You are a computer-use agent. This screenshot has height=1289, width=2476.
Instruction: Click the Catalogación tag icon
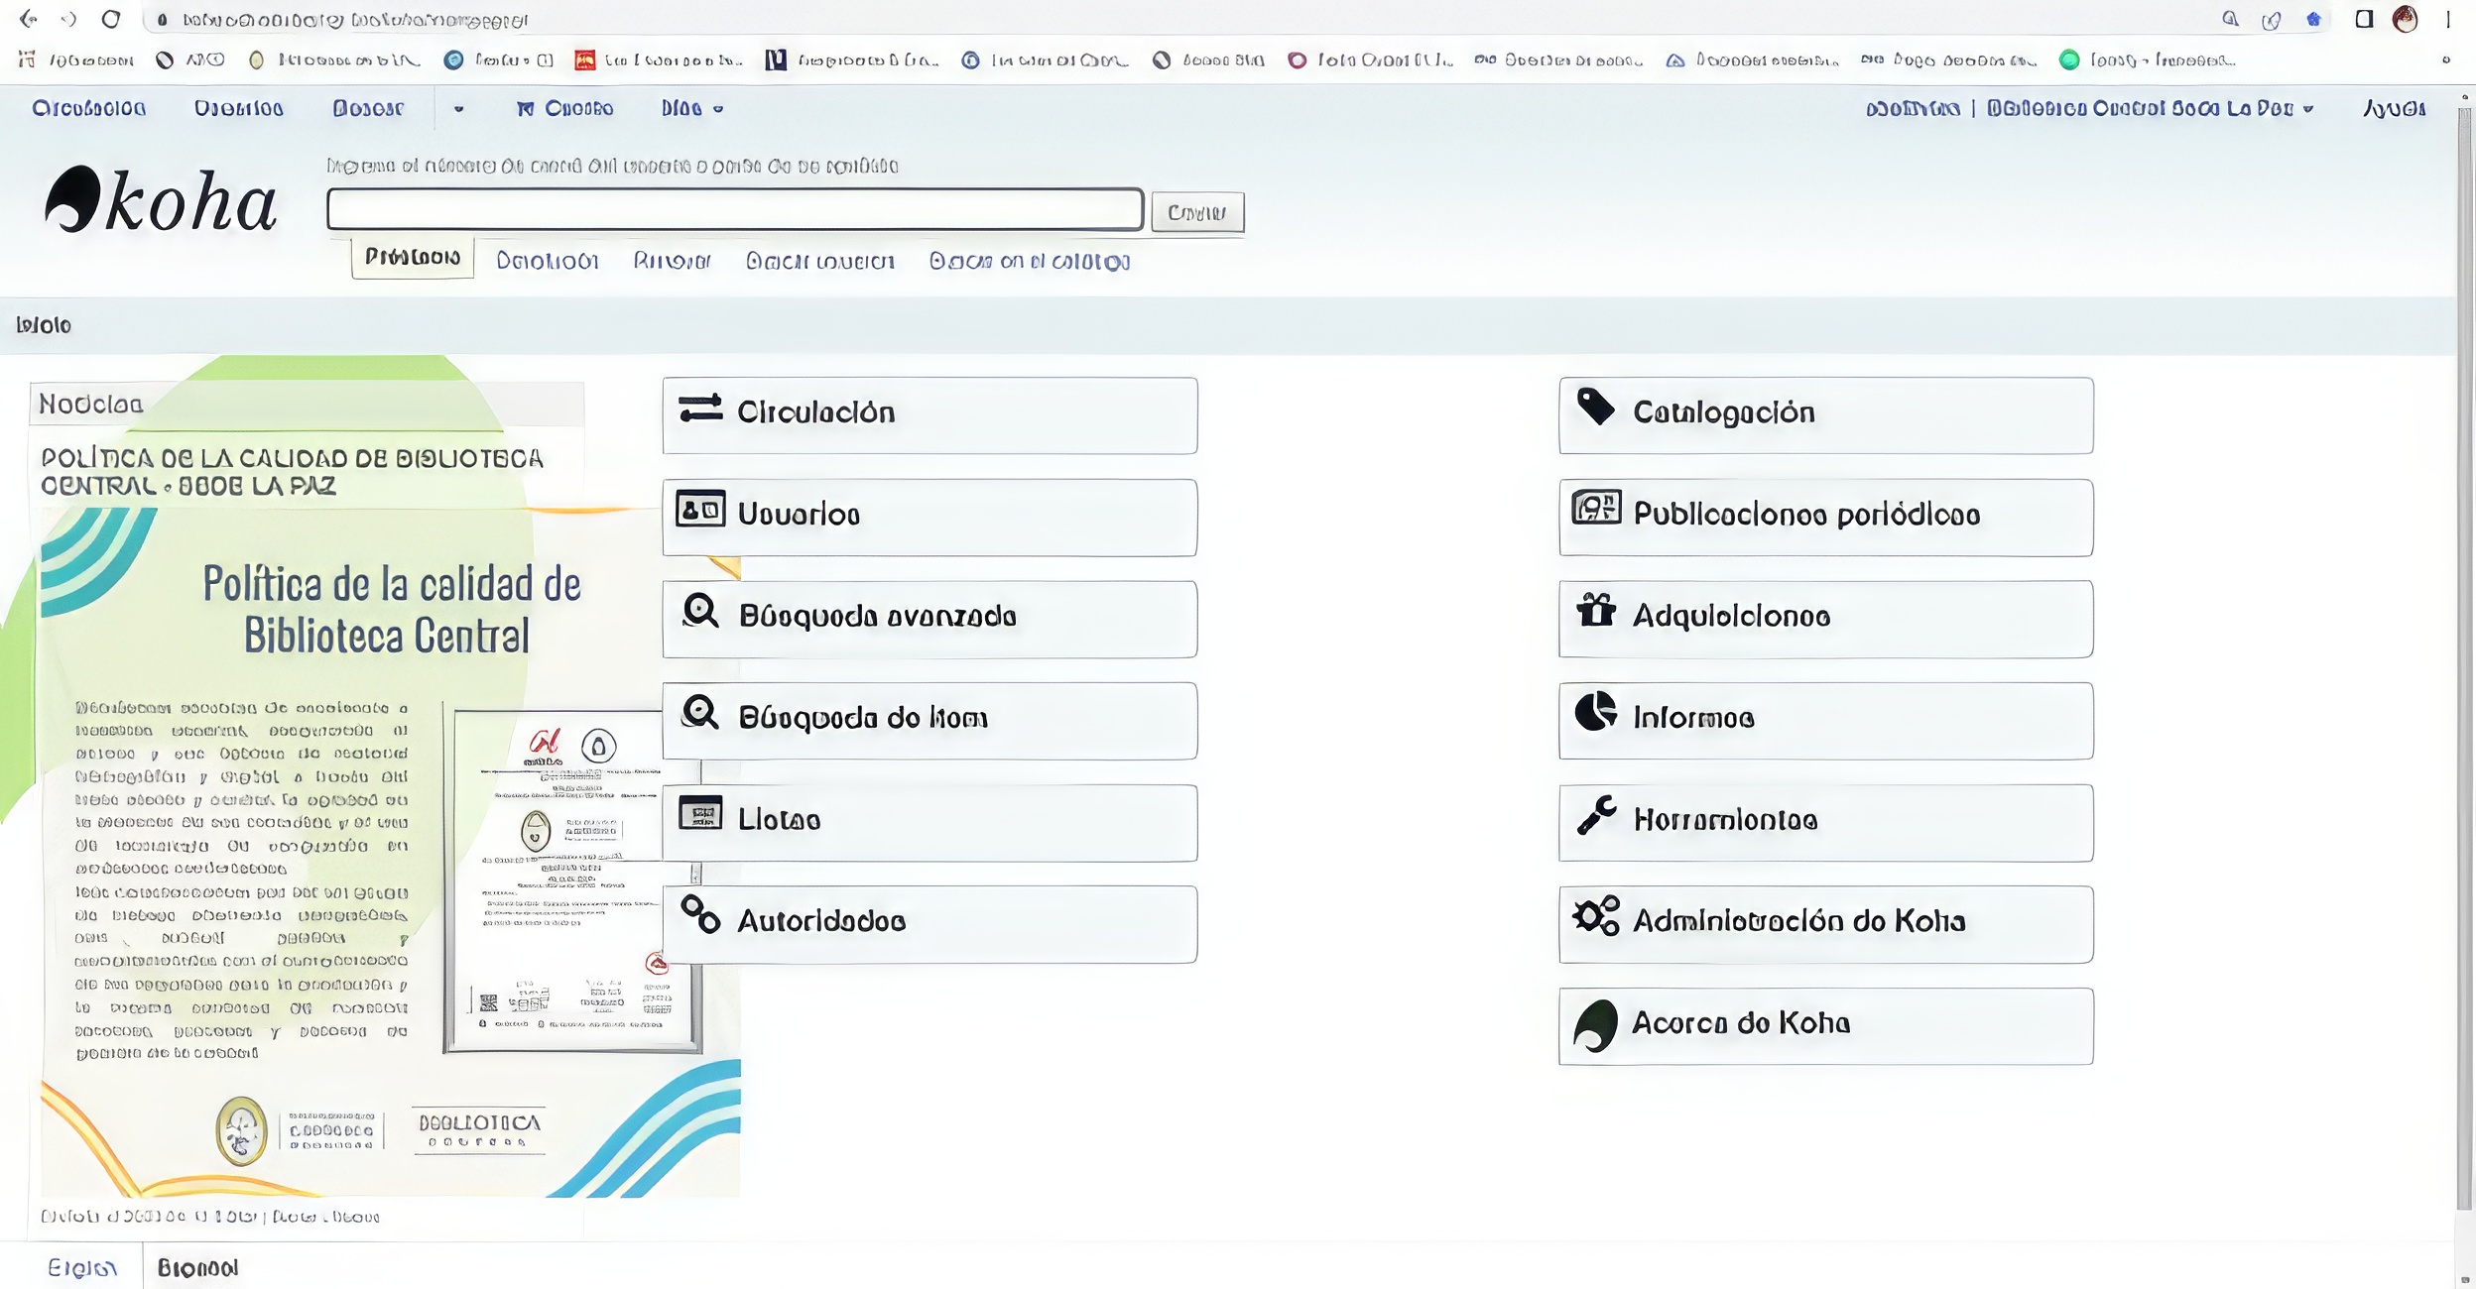(x=1596, y=407)
